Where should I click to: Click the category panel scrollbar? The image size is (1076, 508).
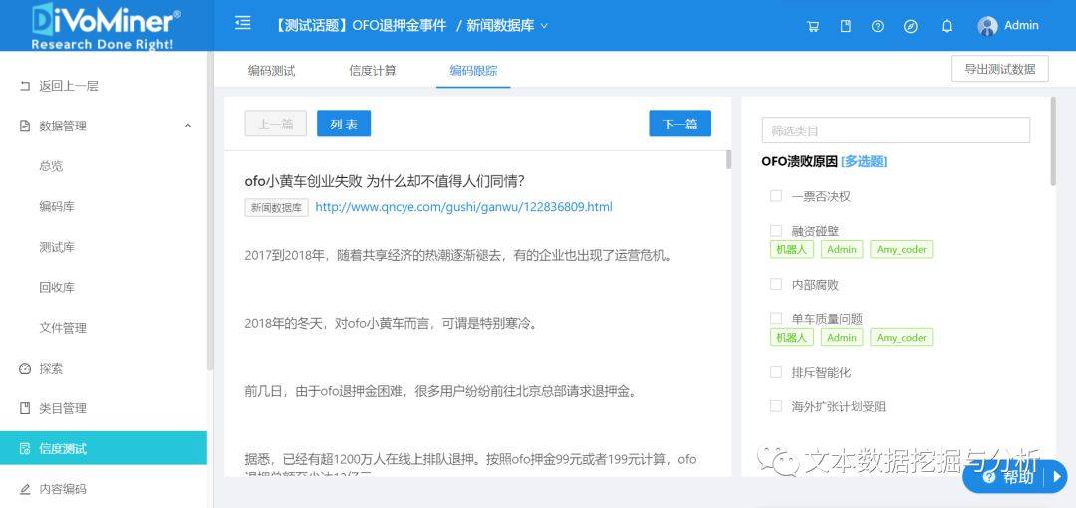pos(1053,140)
